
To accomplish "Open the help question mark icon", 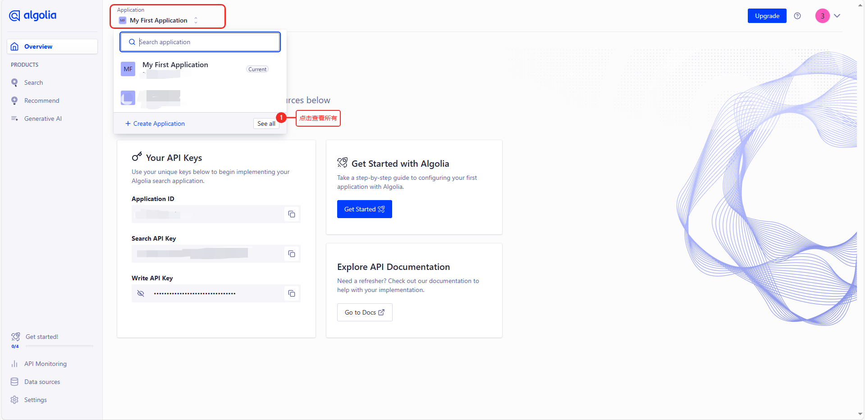I will (x=797, y=16).
